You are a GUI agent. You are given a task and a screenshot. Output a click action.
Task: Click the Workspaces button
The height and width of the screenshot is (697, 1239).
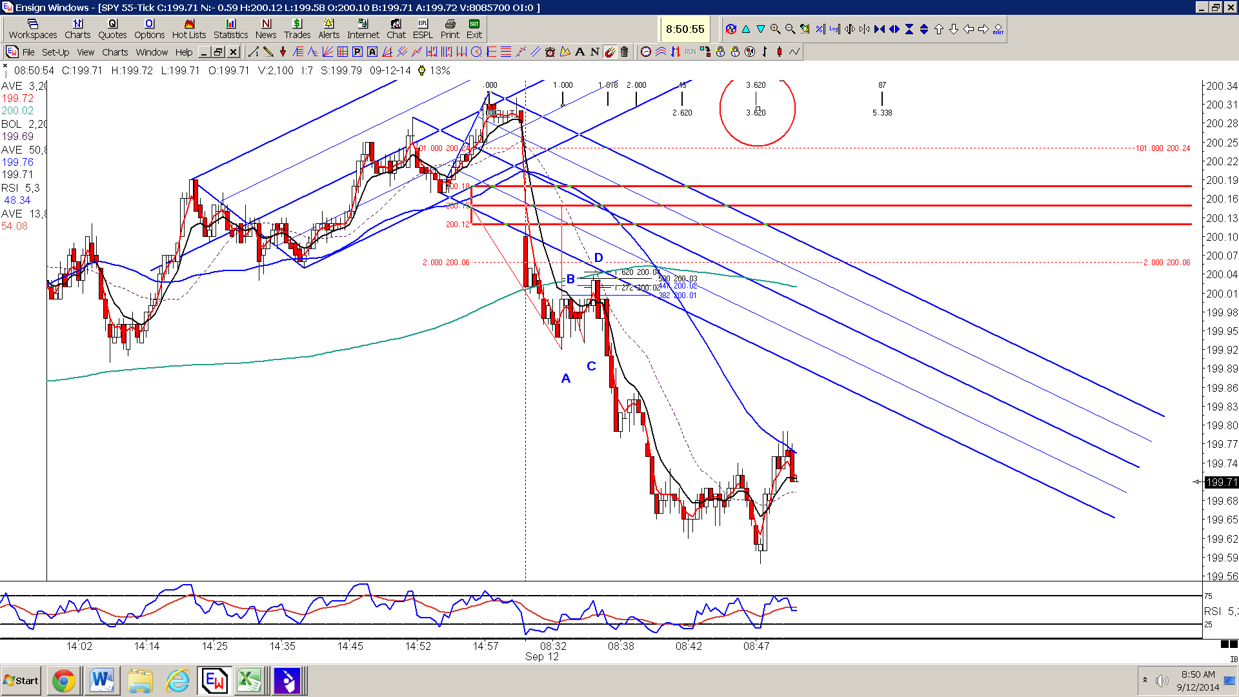(33, 29)
